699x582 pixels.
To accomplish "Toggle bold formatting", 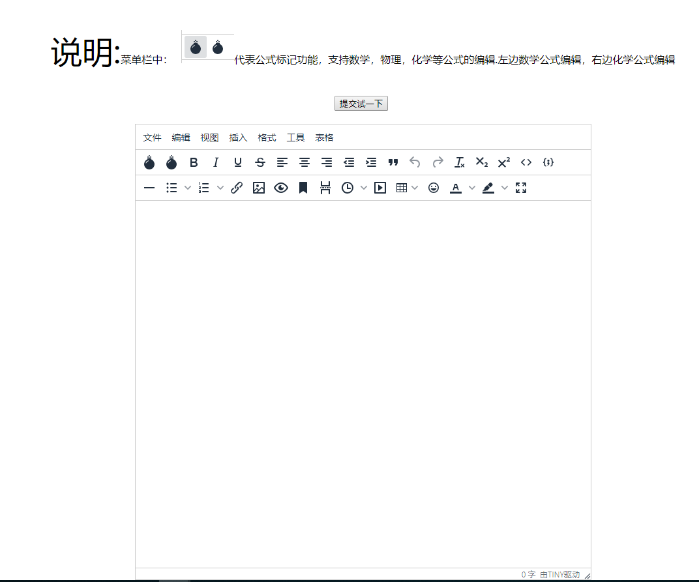I will (193, 162).
